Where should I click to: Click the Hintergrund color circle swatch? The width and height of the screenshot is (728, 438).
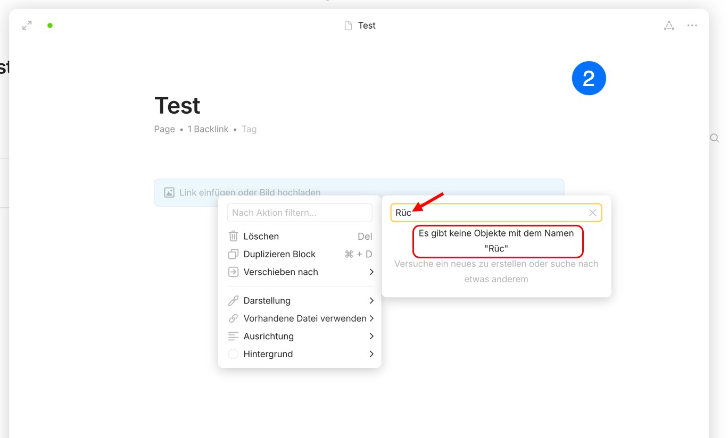233,354
